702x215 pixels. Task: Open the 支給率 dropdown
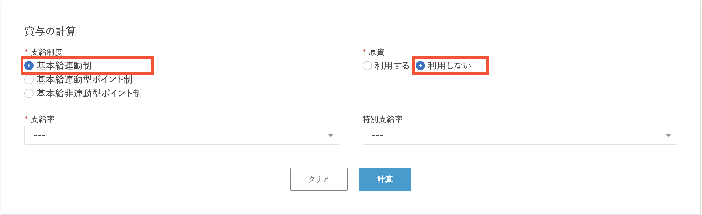point(182,135)
